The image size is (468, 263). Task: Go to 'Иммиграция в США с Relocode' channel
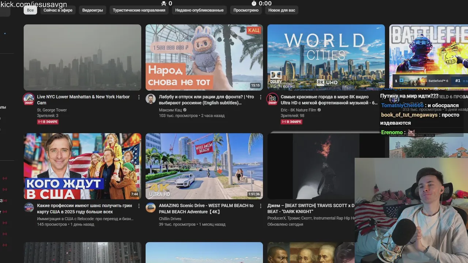point(85,219)
